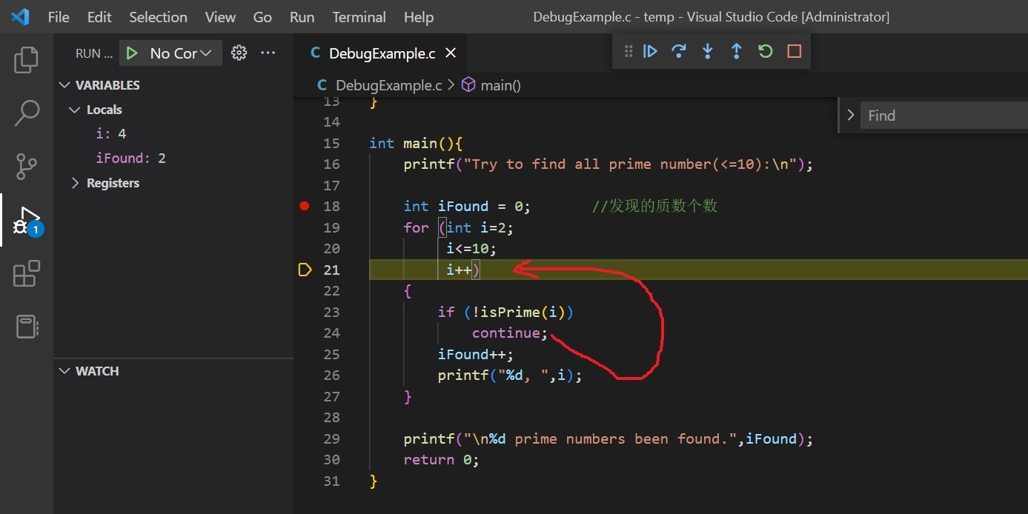Open the Explorer view in activity bar
Image resolution: width=1028 pixels, height=514 pixels.
coord(27,61)
